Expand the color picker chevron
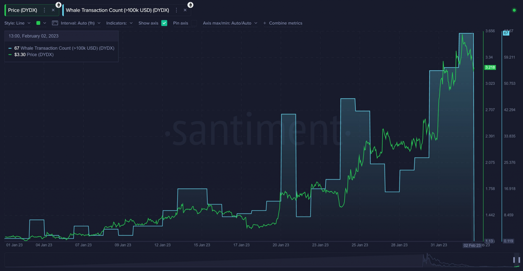This screenshot has width=523, height=271. (45, 23)
